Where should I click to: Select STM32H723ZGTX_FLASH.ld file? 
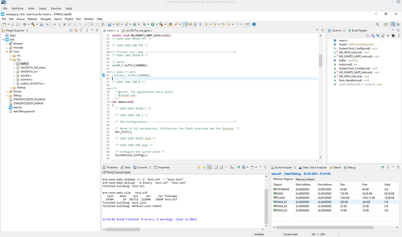tap(29, 99)
